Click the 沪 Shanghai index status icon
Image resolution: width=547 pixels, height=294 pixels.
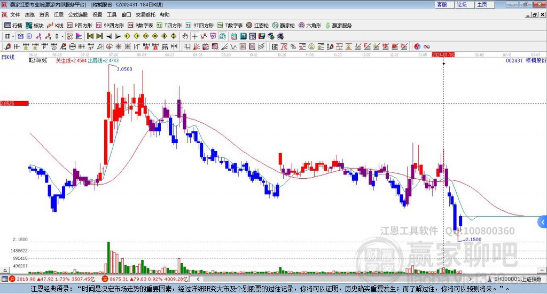coord(12,279)
